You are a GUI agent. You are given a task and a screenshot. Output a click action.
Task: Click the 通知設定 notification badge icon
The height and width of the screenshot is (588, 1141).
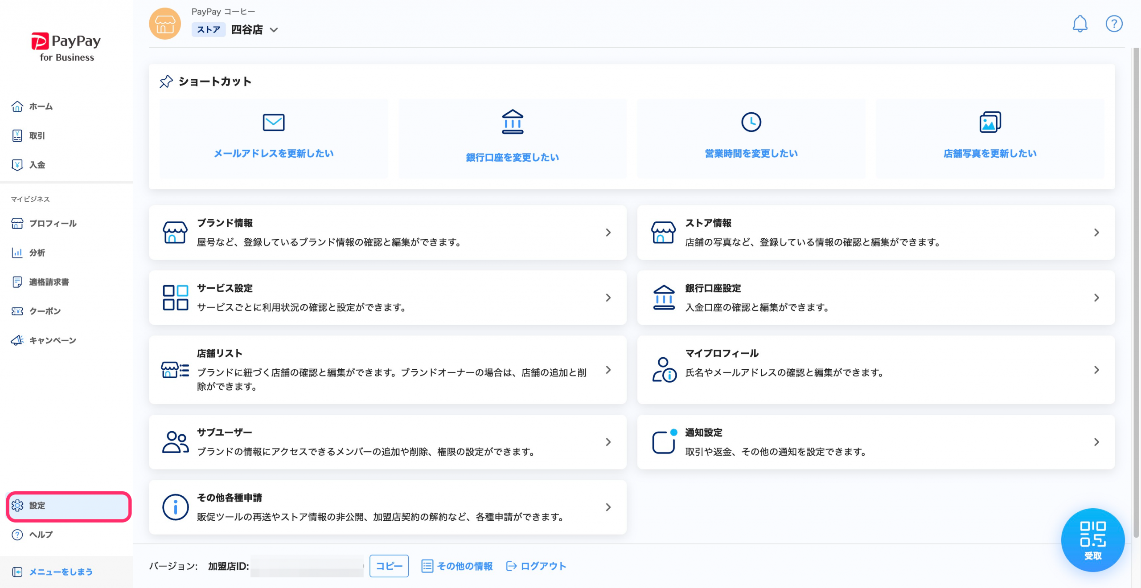click(x=664, y=441)
